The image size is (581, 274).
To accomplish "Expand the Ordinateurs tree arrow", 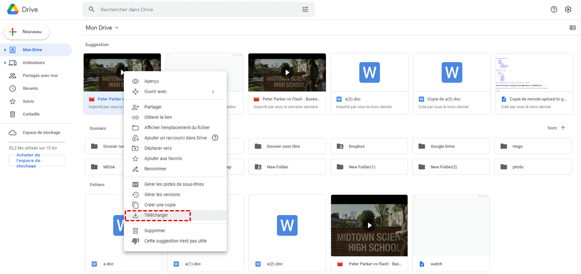I will click(x=5, y=63).
